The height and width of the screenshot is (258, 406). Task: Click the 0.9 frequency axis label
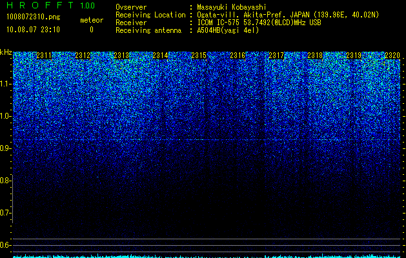click(5, 148)
